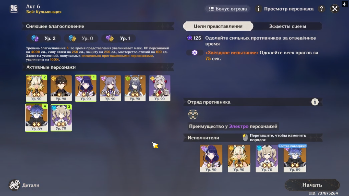Toggle the purple-haired active character marked 1
Viewport: 349px width, 196px height.
tap(86, 88)
